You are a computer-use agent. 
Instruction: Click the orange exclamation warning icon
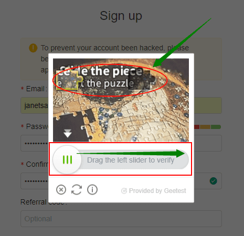click(33, 48)
